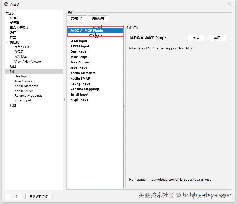The width and height of the screenshot is (237, 204).
Task: Select the root 首选项 tree item
Action: pos(10,13)
